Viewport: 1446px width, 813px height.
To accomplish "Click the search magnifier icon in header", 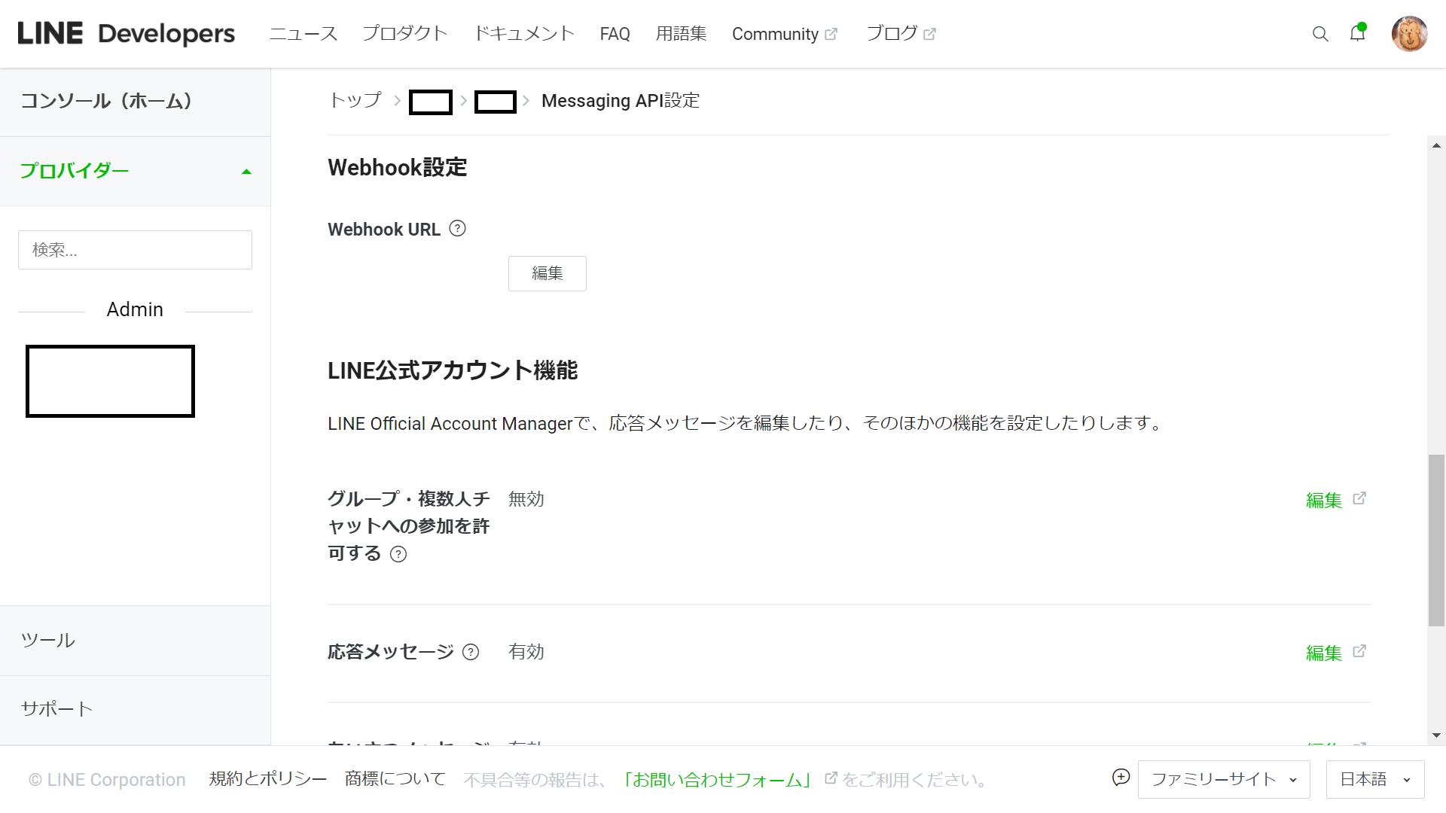I will click(1319, 34).
